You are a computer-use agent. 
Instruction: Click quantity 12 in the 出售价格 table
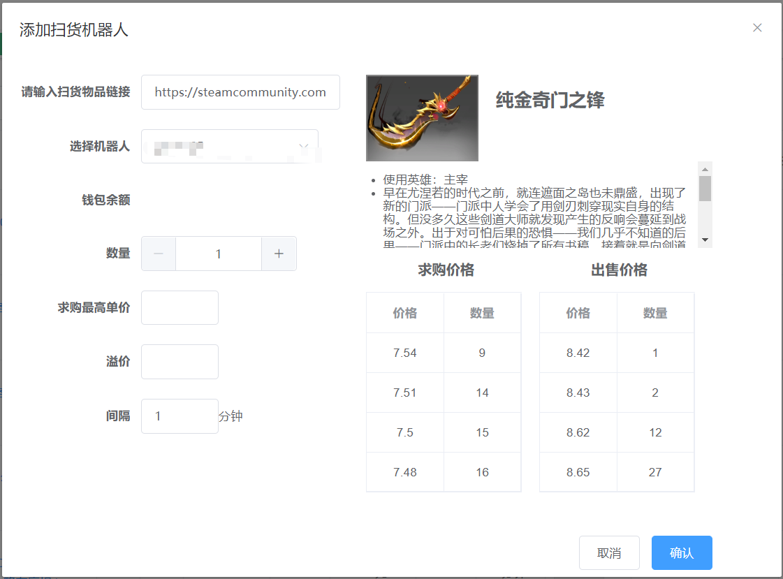655,432
